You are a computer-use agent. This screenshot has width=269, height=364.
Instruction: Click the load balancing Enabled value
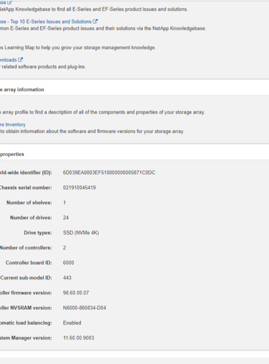(72, 323)
